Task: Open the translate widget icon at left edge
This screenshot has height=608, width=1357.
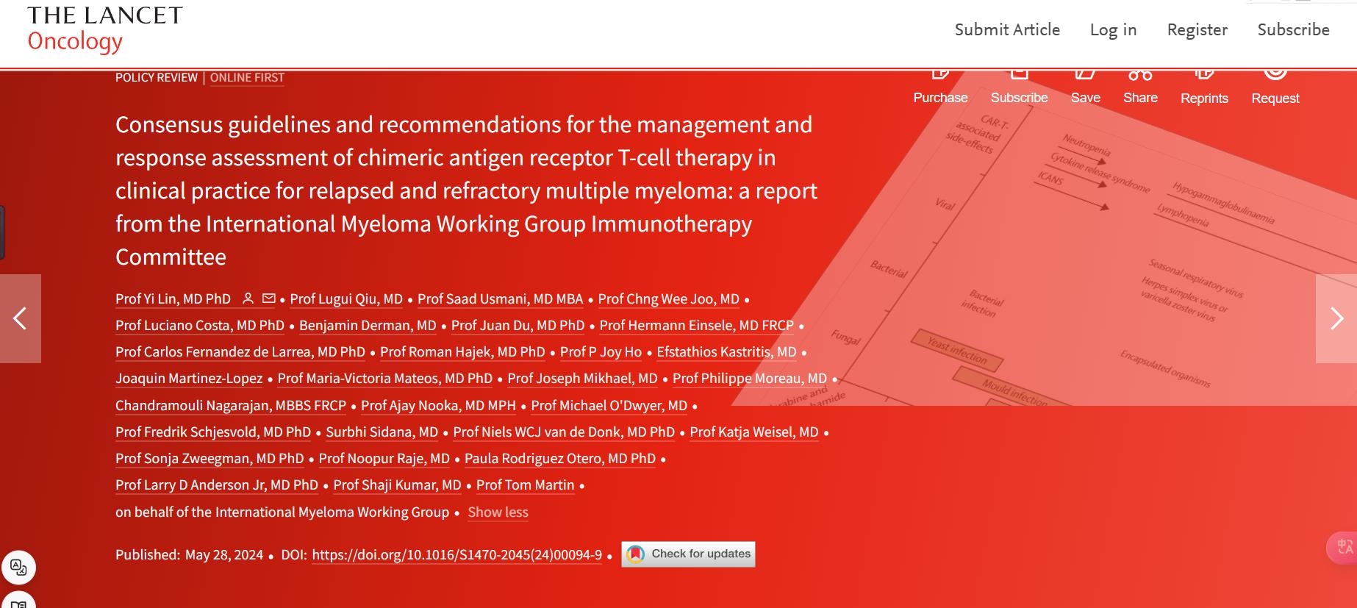Action: tap(18, 568)
